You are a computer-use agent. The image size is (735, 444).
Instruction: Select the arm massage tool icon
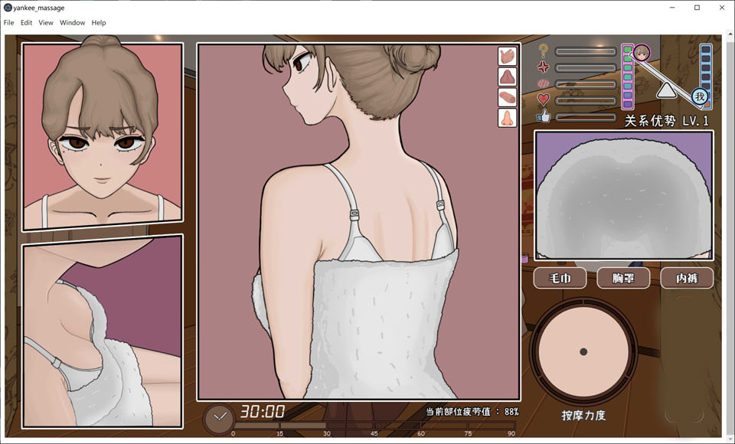pyautogui.click(x=506, y=97)
